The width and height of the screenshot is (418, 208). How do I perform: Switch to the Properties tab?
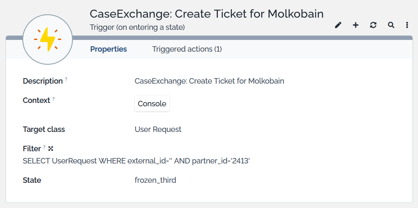108,49
